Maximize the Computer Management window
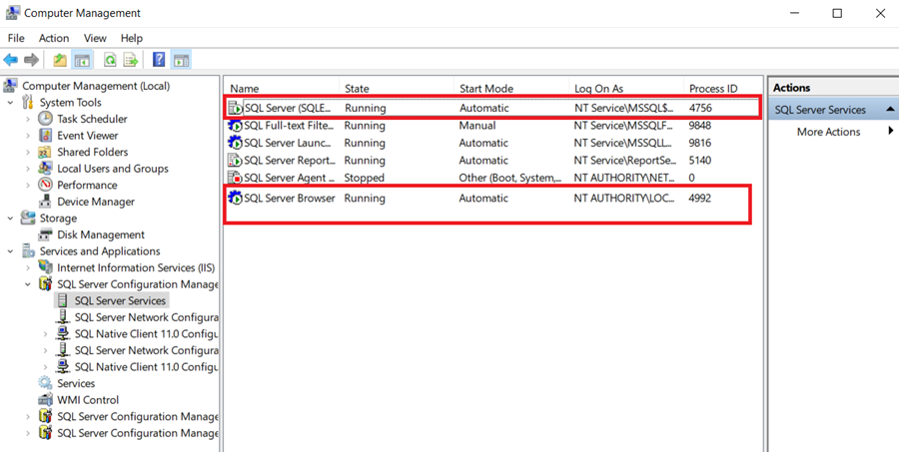The height and width of the screenshot is (452, 899). click(837, 13)
